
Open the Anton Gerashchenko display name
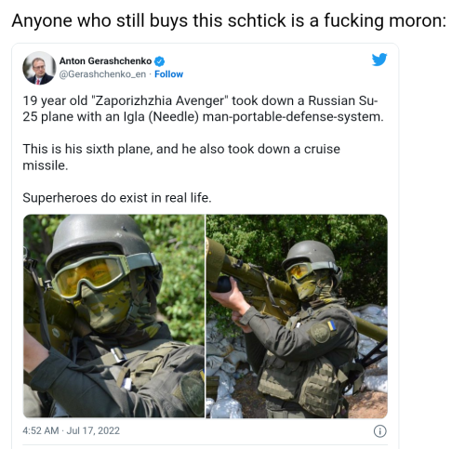105,61
